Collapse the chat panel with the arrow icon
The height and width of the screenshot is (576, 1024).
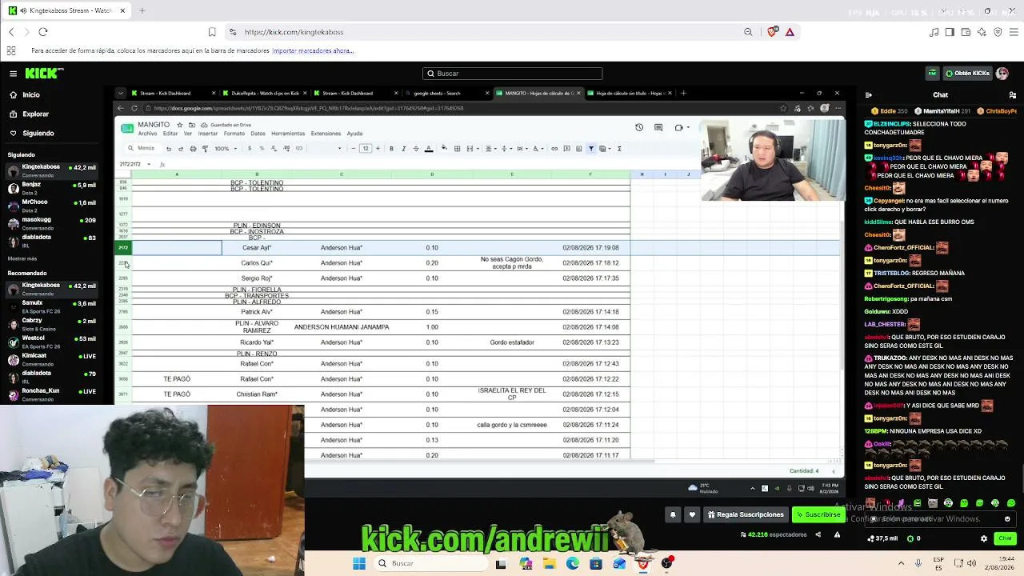click(x=868, y=95)
